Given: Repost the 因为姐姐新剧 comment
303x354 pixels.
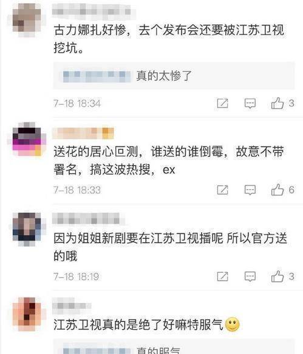Looking at the screenshot, I should pos(222,276).
